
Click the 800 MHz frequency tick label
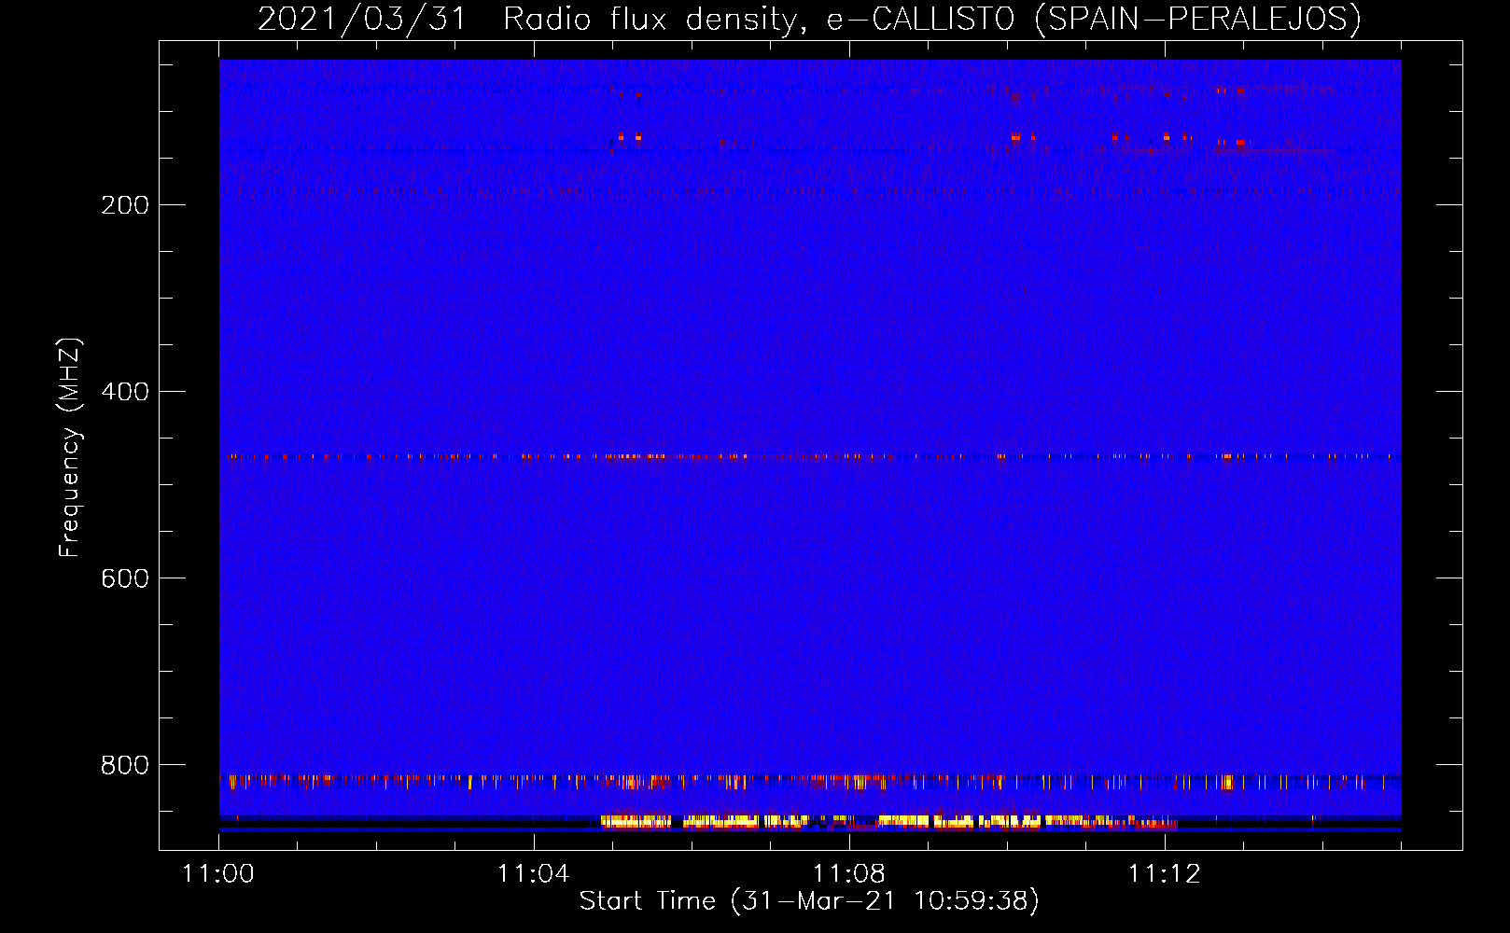point(125,765)
